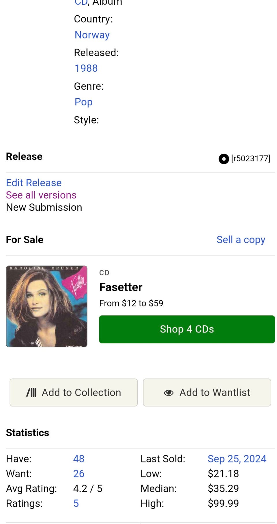Image resolution: width=277 pixels, height=524 pixels.
Task: Open the Fasetter album cover thumbnail
Action: tap(47, 306)
